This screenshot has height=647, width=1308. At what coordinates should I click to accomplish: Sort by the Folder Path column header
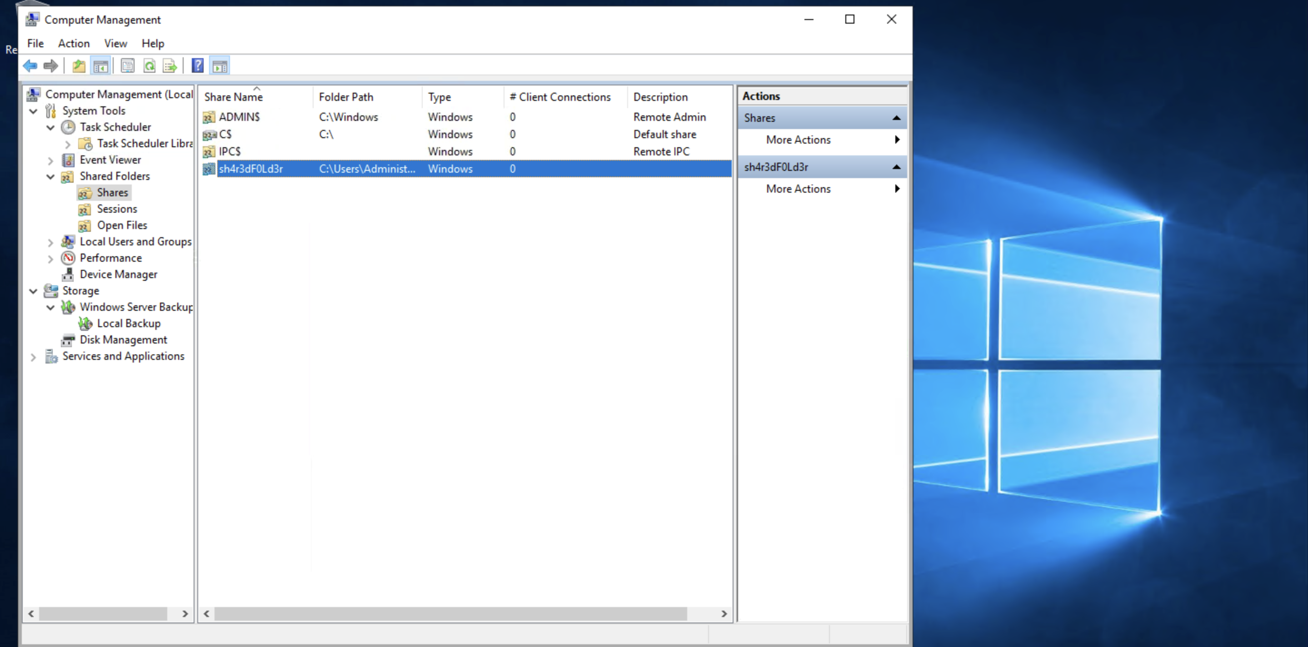point(346,97)
